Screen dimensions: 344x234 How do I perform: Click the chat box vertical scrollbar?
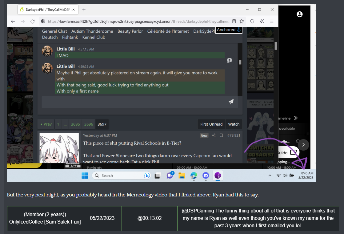[240, 62]
